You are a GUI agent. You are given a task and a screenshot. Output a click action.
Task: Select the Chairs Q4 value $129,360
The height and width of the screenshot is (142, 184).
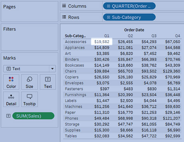tap(171, 71)
